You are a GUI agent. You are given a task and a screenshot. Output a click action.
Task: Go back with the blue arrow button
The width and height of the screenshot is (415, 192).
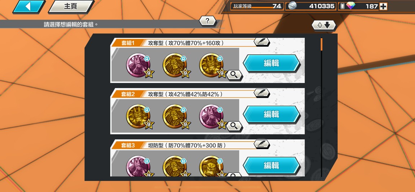coord(29,6)
